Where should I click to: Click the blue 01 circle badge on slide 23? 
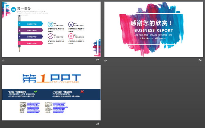(14, 10)
